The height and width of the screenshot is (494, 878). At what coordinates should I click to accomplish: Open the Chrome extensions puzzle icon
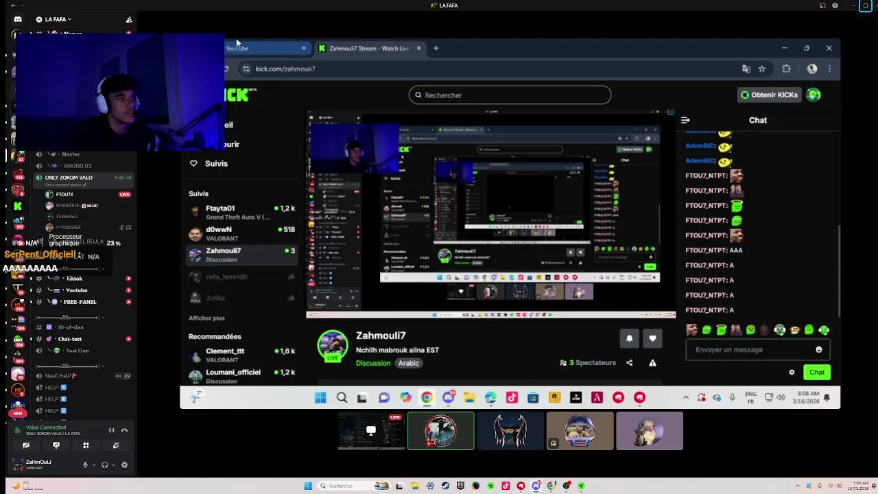786,69
